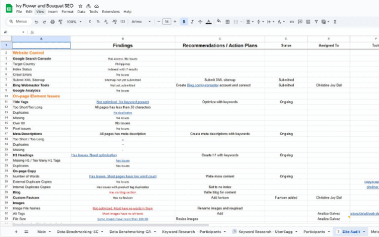
Task: Expand the Site Audit tab options arrow
Action: (x=362, y=231)
